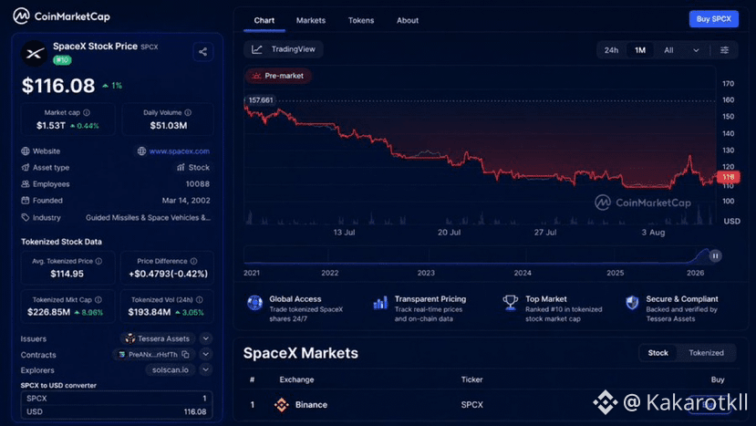
Task: Open Daily Volume info icon
Action: (188, 112)
